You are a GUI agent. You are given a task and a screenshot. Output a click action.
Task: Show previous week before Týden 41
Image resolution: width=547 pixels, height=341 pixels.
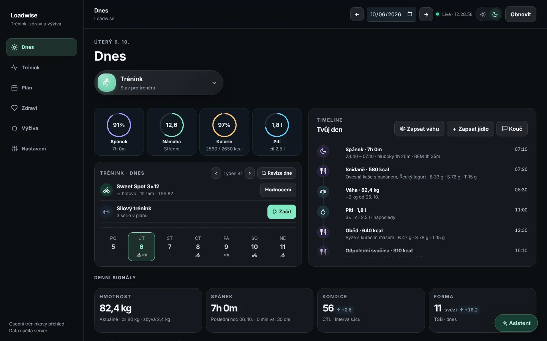pos(216,173)
